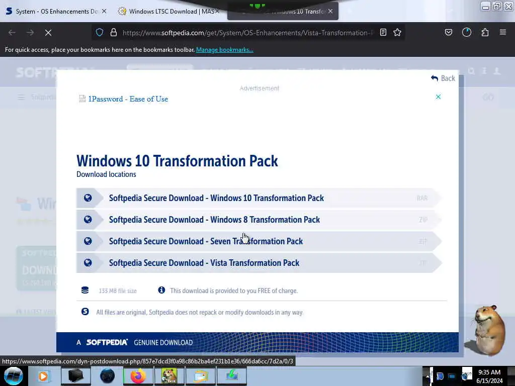515x386 pixels.
Task: Click the globe icon beside Vista Transformation Pack
Action: click(88, 262)
